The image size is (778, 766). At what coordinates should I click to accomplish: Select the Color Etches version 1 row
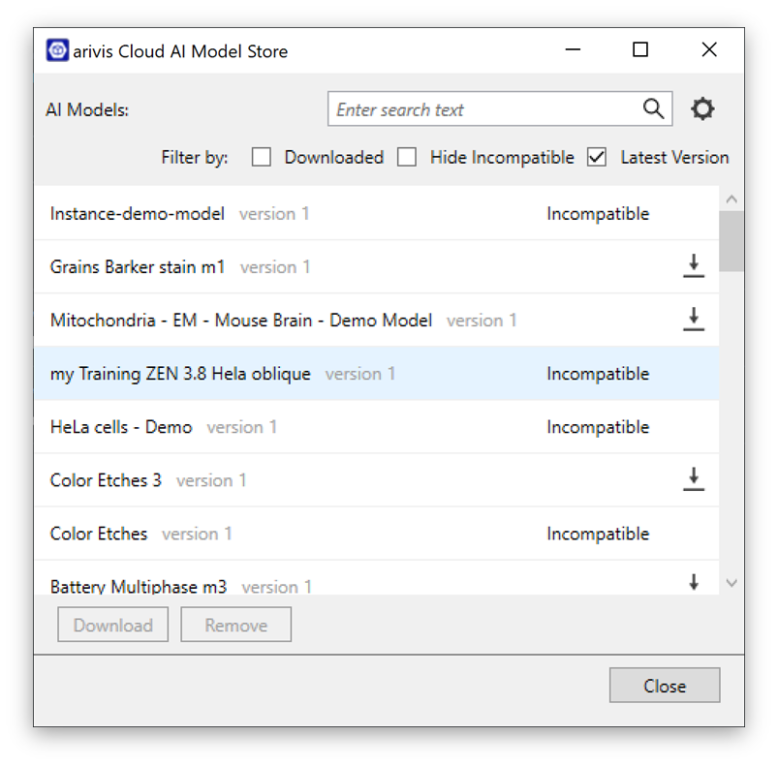point(291,533)
